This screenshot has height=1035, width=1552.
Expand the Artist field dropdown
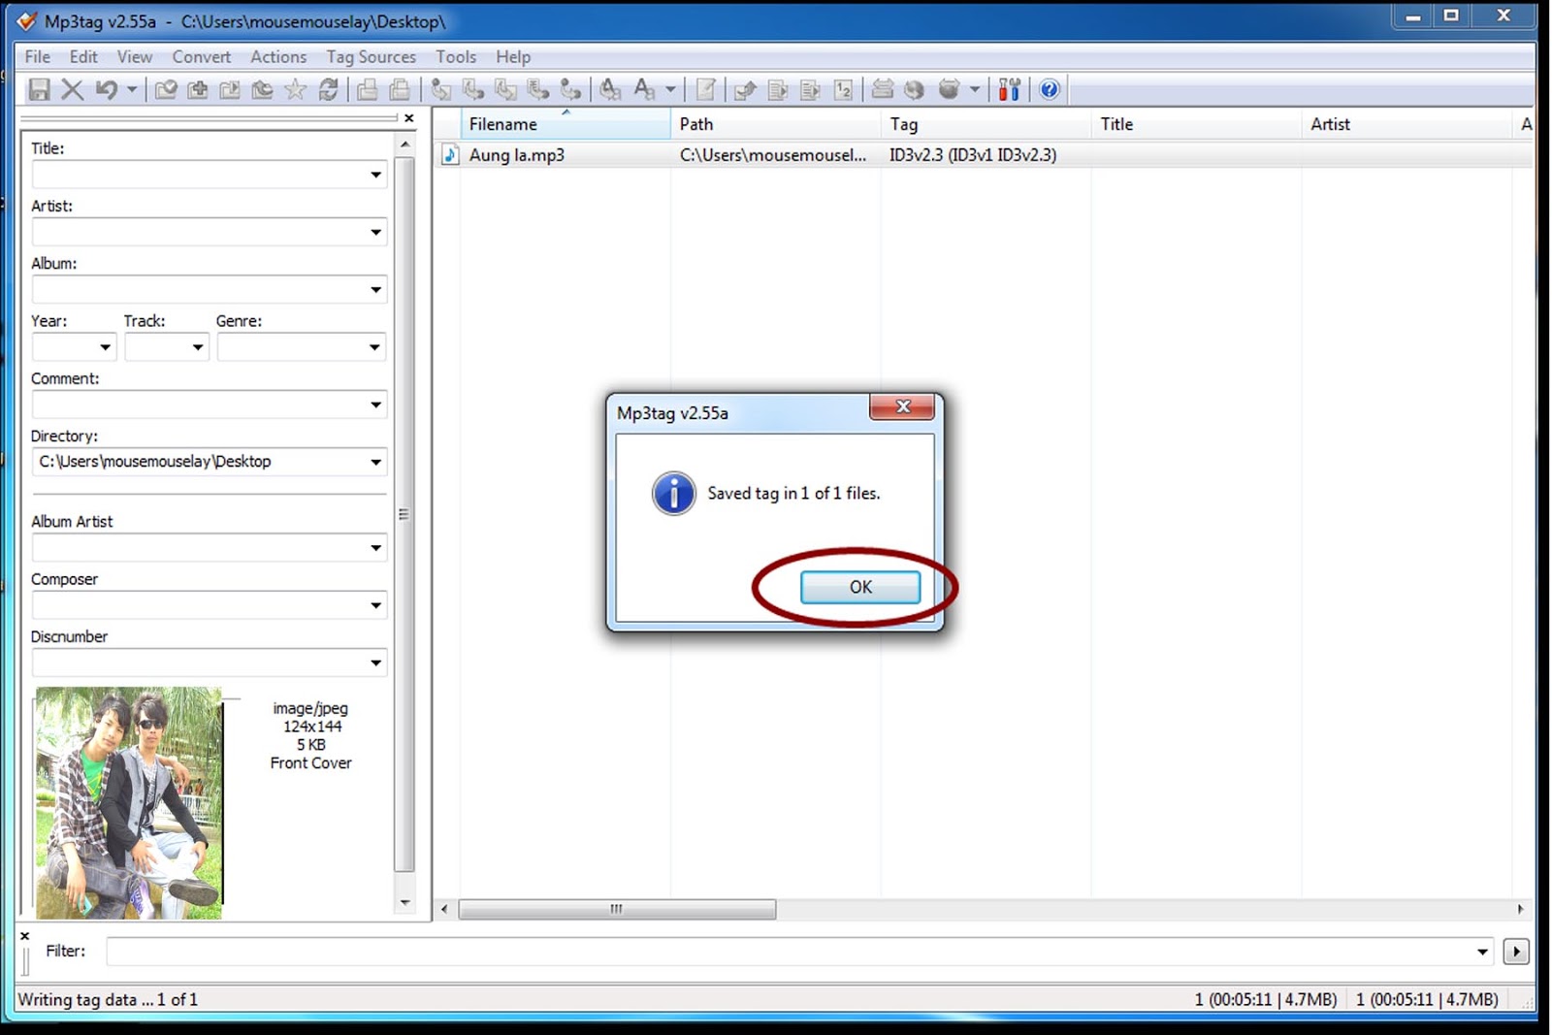[x=375, y=232]
